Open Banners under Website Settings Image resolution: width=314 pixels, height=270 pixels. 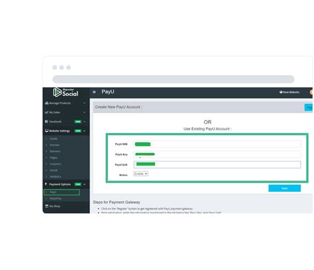pyautogui.click(x=55, y=152)
